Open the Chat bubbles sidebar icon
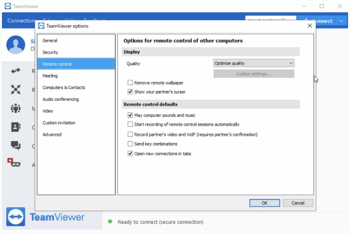This screenshot has height=234, width=349. point(16,145)
